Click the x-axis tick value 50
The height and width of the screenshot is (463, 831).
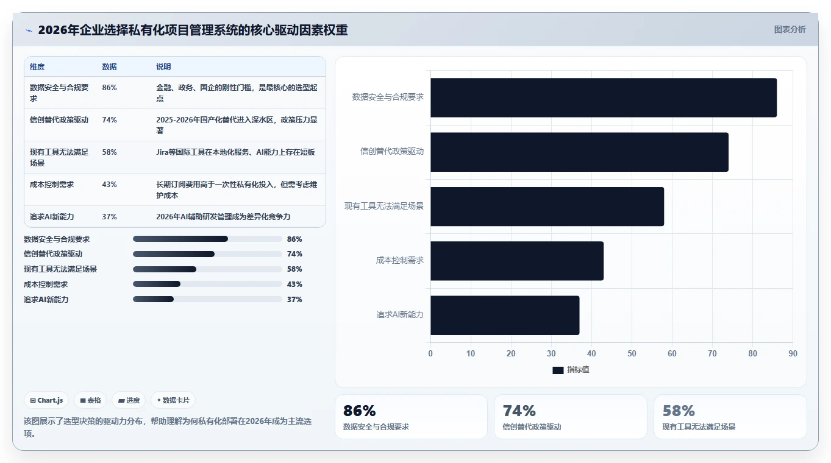click(632, 353)
